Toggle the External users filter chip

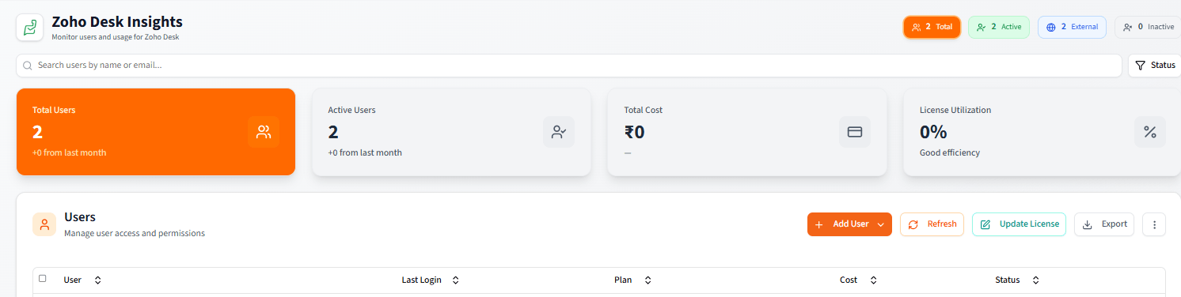pos(1072,27)
